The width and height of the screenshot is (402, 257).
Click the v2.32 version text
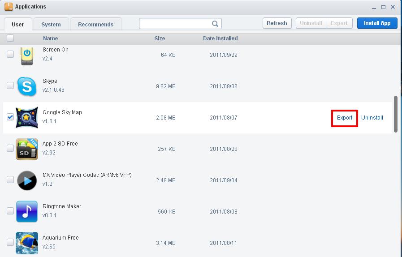(x=49, y=153)
